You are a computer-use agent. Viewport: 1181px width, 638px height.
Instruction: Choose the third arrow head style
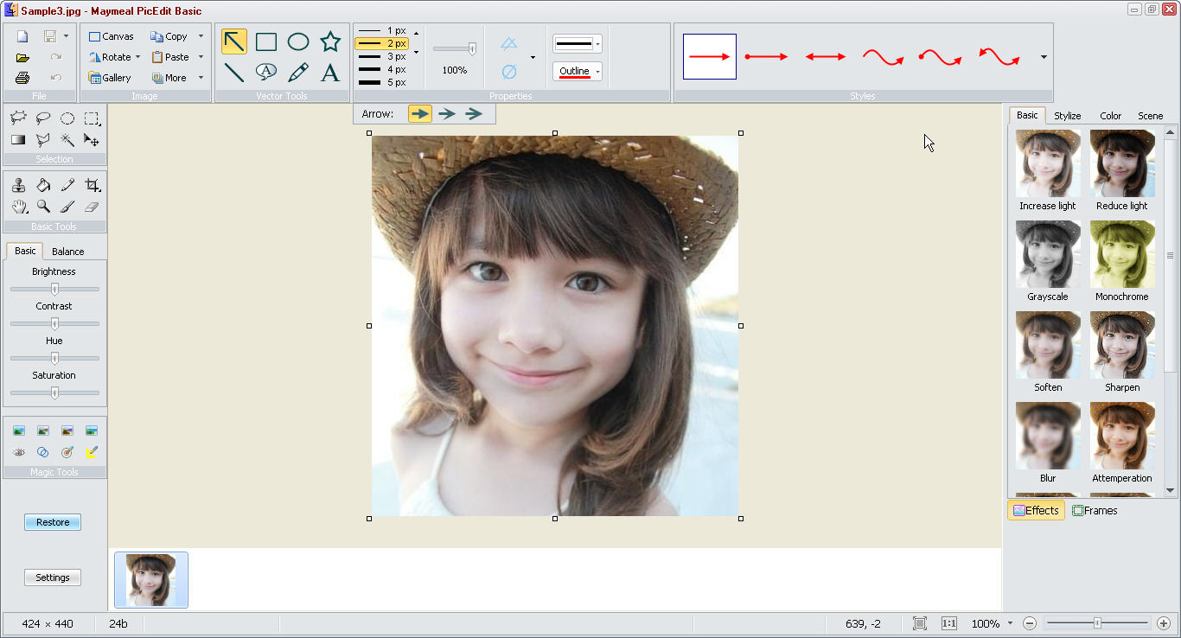click(474, 113)
